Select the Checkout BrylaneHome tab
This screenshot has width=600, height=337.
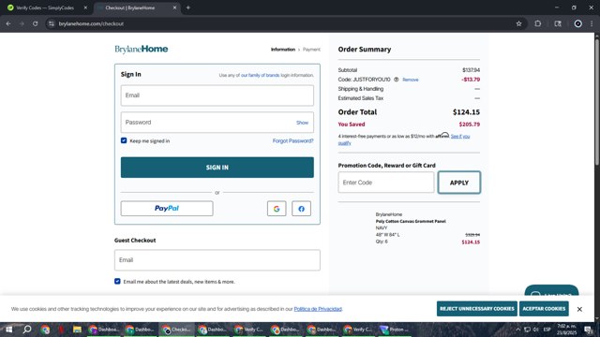coord(137,7)
